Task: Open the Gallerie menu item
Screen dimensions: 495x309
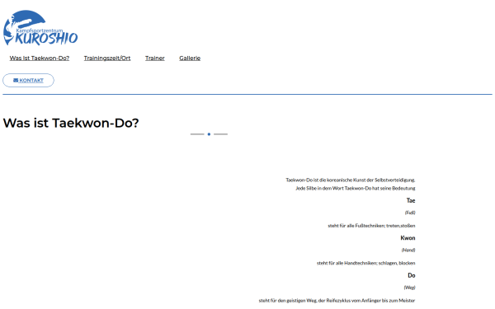Action: (190, 58)
